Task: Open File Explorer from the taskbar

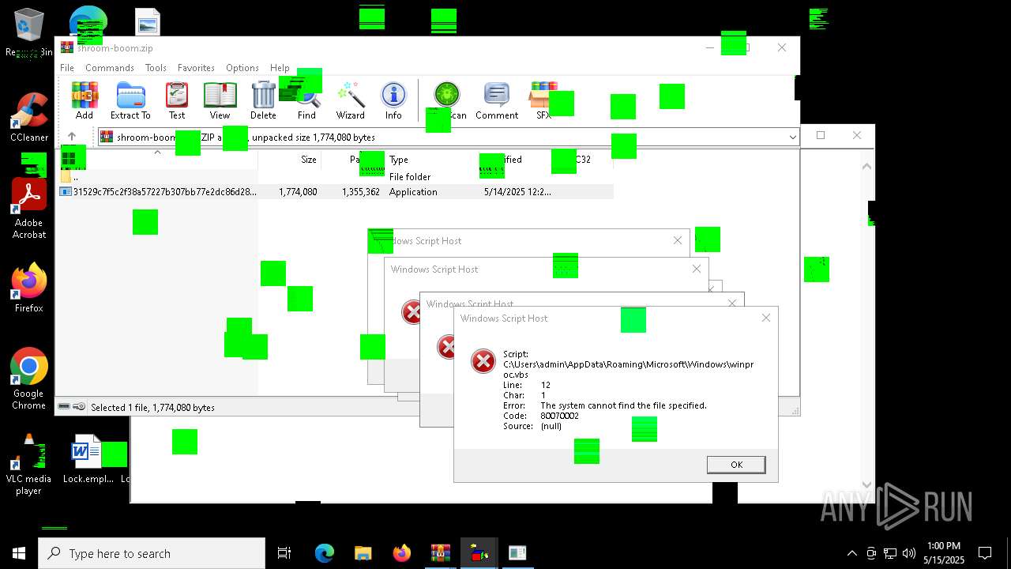Action: [363, 553]
